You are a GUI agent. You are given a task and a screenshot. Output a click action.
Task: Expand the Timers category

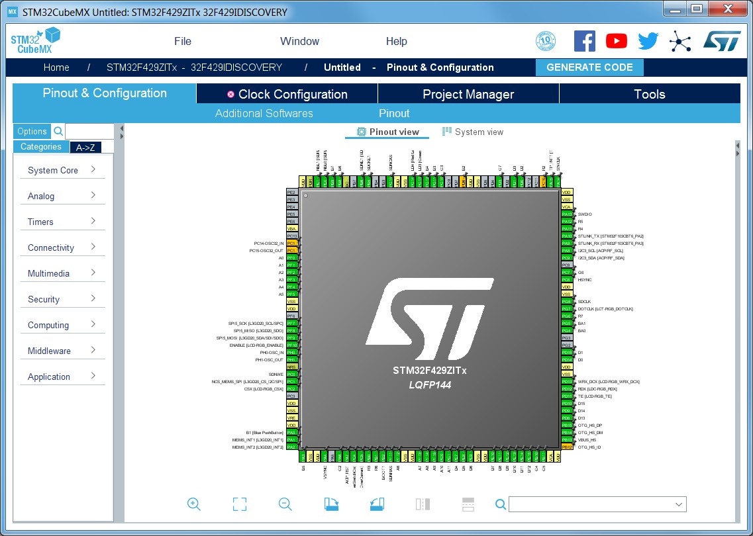tap(62, 222)
